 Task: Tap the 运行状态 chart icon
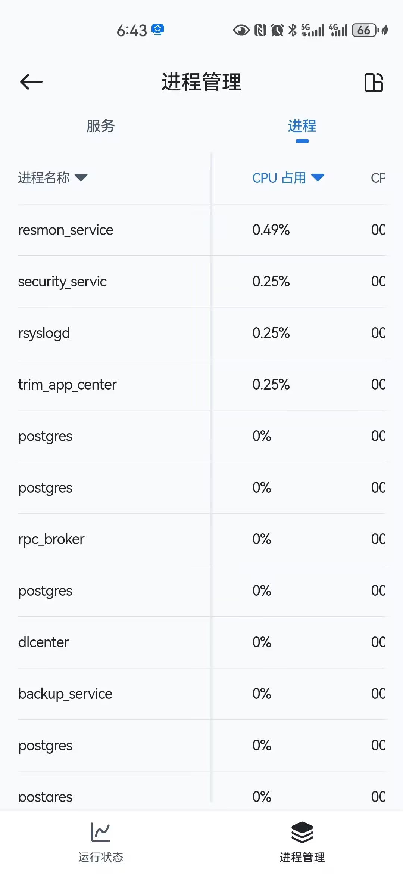[101, 832]
